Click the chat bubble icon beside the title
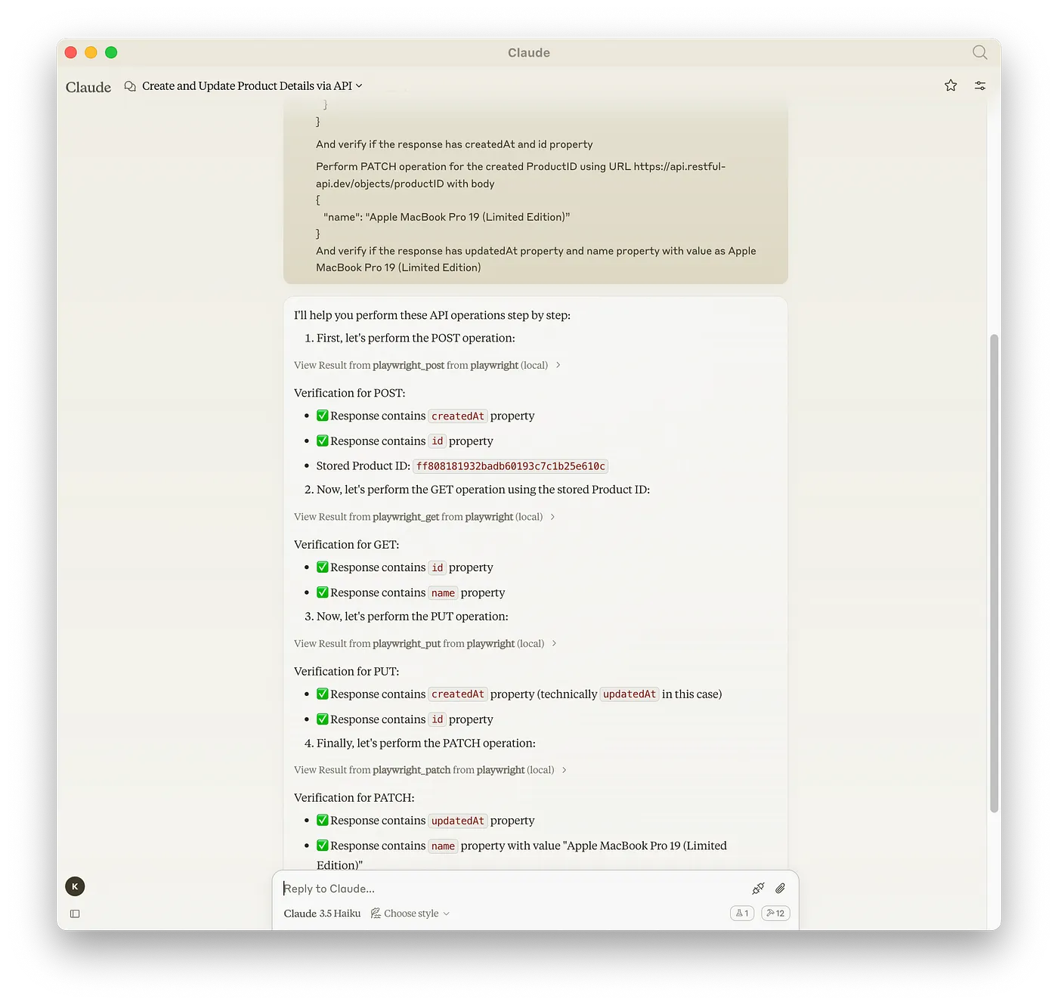Screen dimensions: 1058x1005 pos(130,86)
